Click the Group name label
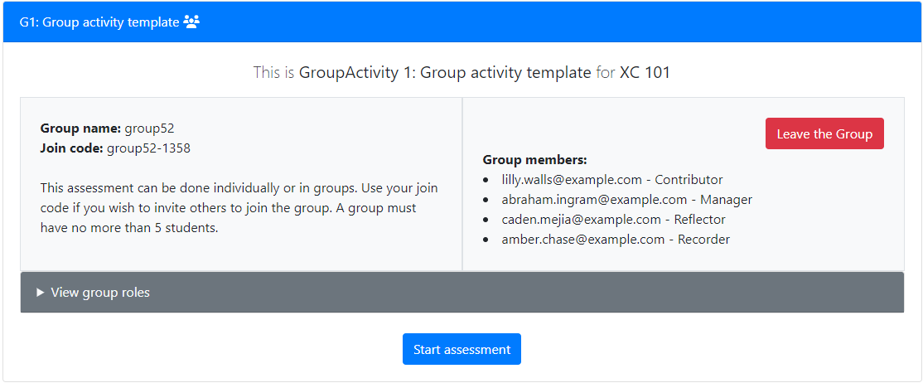 coord(80,128)
